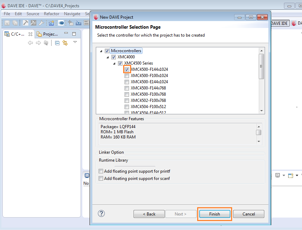This screenshot has width=302, height=230.
Task: Click the 'Package= LQFP144' feature text
Action: point(118,127)
